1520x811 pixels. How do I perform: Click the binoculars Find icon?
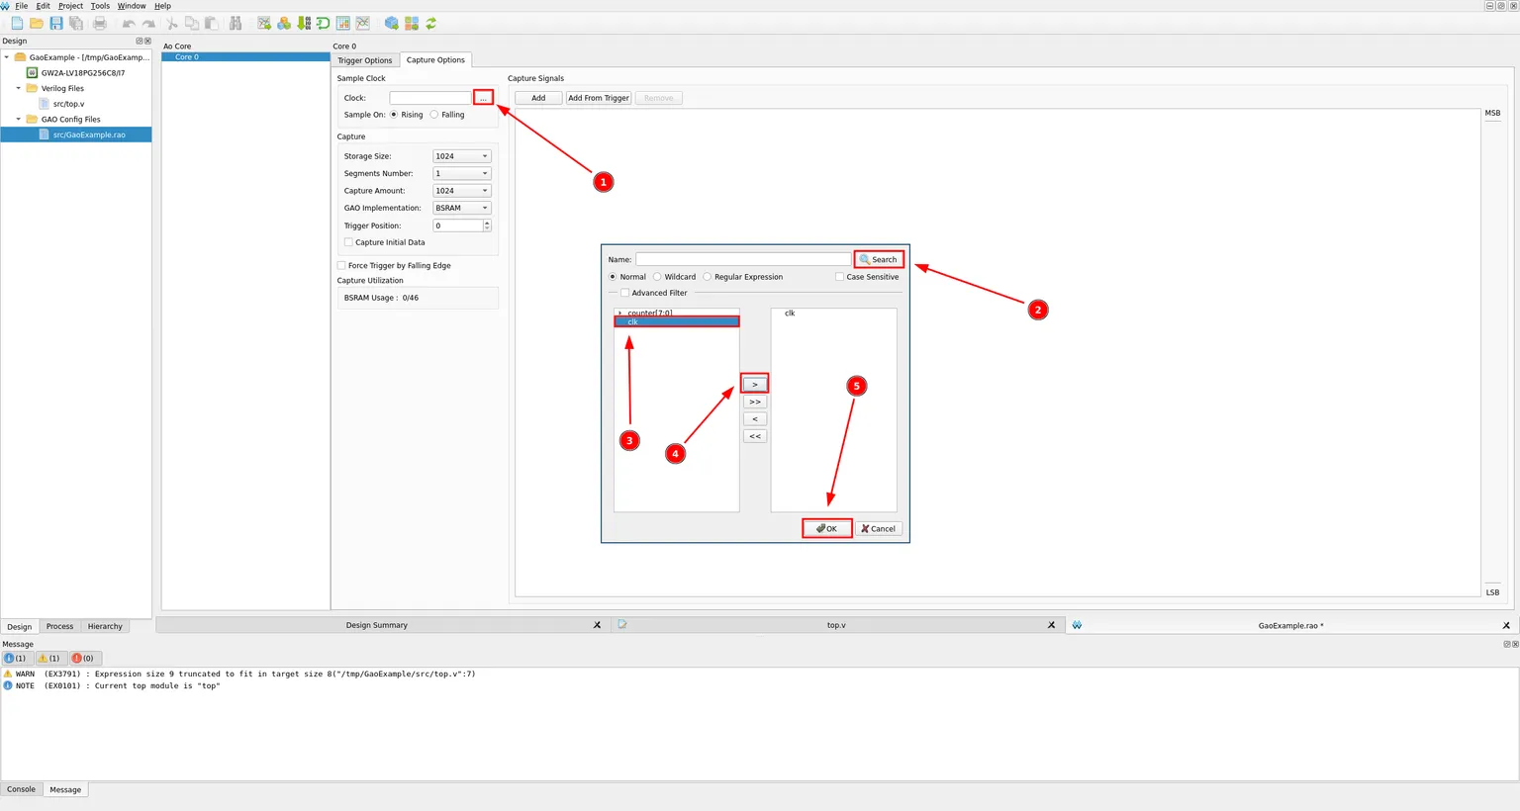coord(236,23)
